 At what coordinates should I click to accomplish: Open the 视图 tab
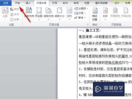click(87, 3)
